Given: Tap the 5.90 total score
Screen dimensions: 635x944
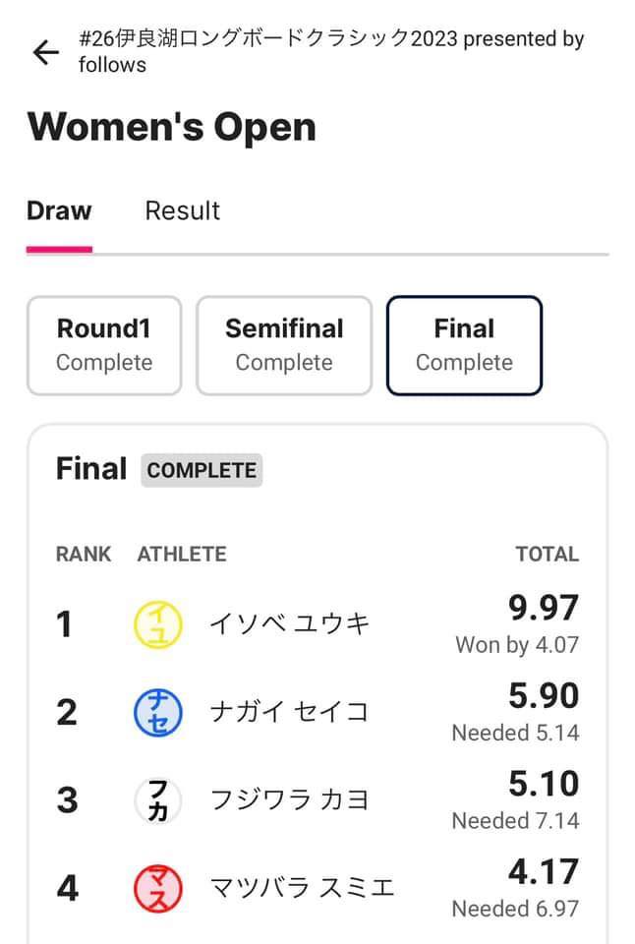Looking at the screenshot, I should coord(544,695).
